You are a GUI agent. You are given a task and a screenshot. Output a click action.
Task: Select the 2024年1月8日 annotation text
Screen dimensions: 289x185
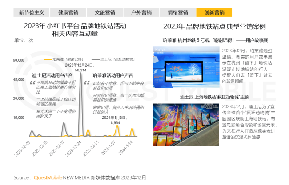115,118
